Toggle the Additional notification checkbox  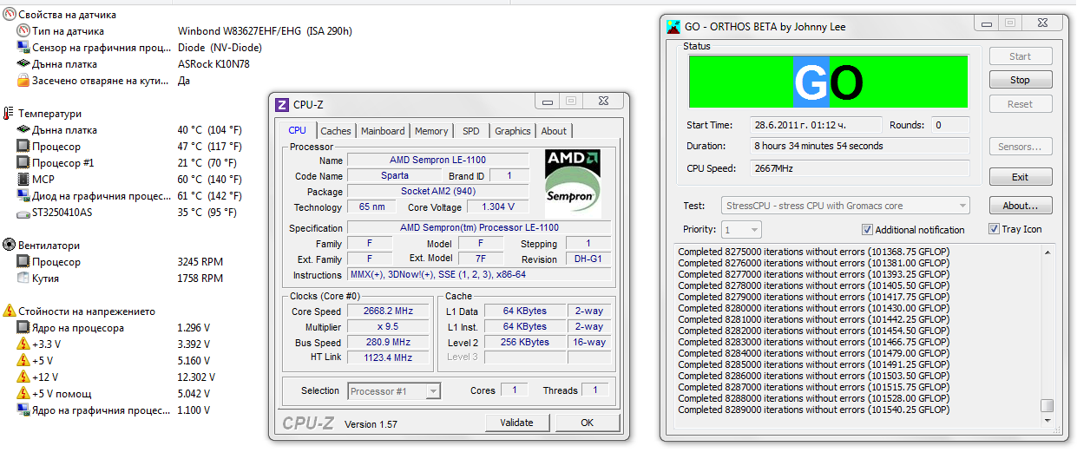point(867,230)
